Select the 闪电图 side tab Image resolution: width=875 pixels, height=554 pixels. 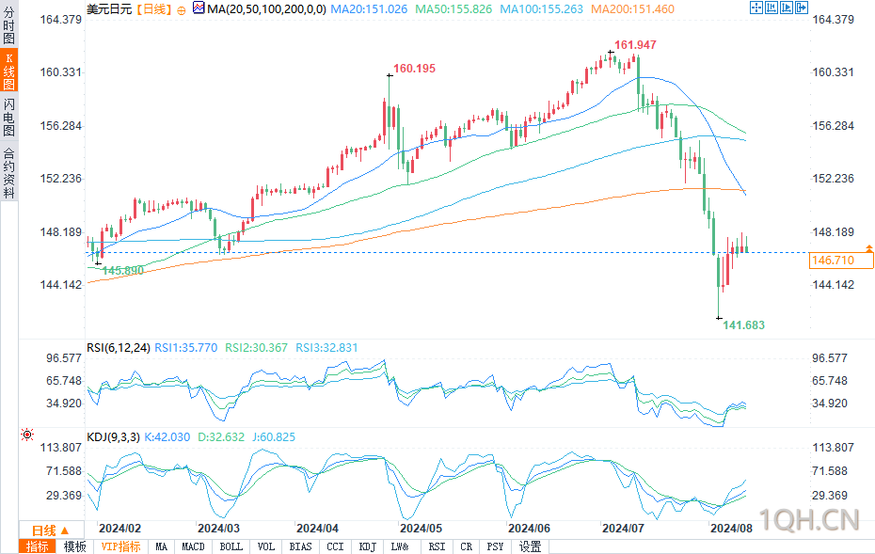8,116
